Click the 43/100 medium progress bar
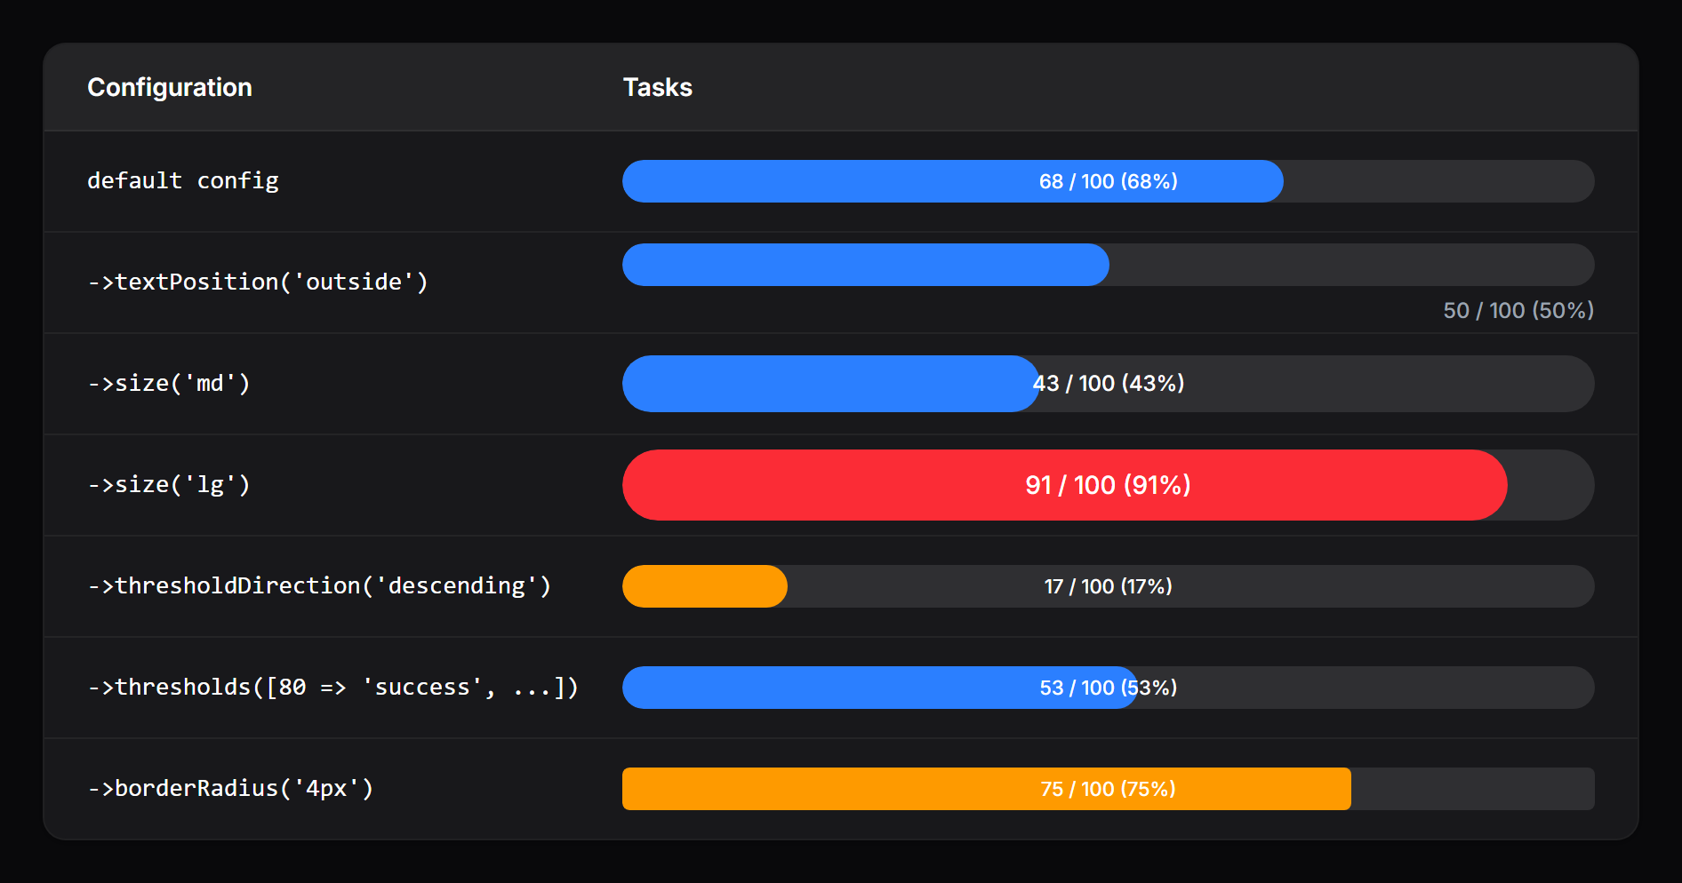 click(x=827, y=383)
